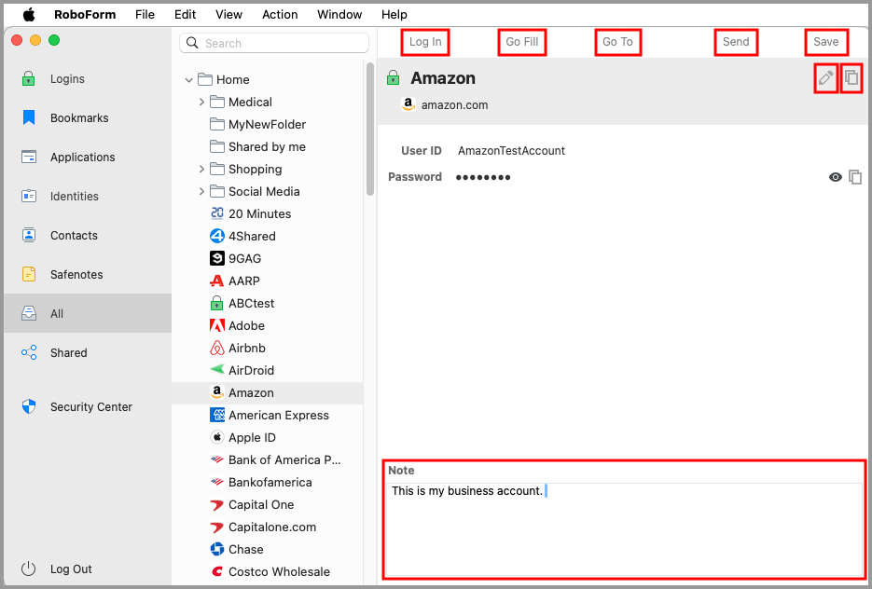Click the Apple logo in menu bar
872x589 pixels.
28,15
